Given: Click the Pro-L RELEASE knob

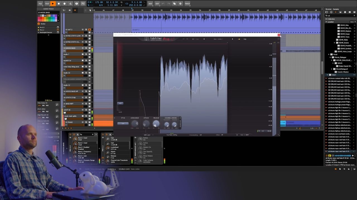Looking at the screenshot, I should tap(156, 124).
